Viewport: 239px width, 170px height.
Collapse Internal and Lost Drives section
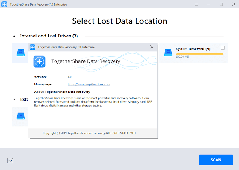click(14, 36)
